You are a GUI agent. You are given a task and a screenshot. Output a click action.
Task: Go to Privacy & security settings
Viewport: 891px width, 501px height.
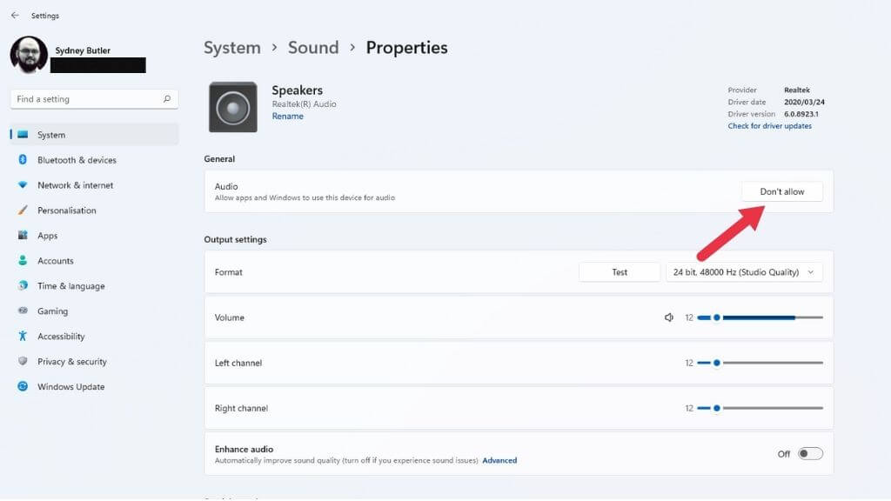point(71,362)
